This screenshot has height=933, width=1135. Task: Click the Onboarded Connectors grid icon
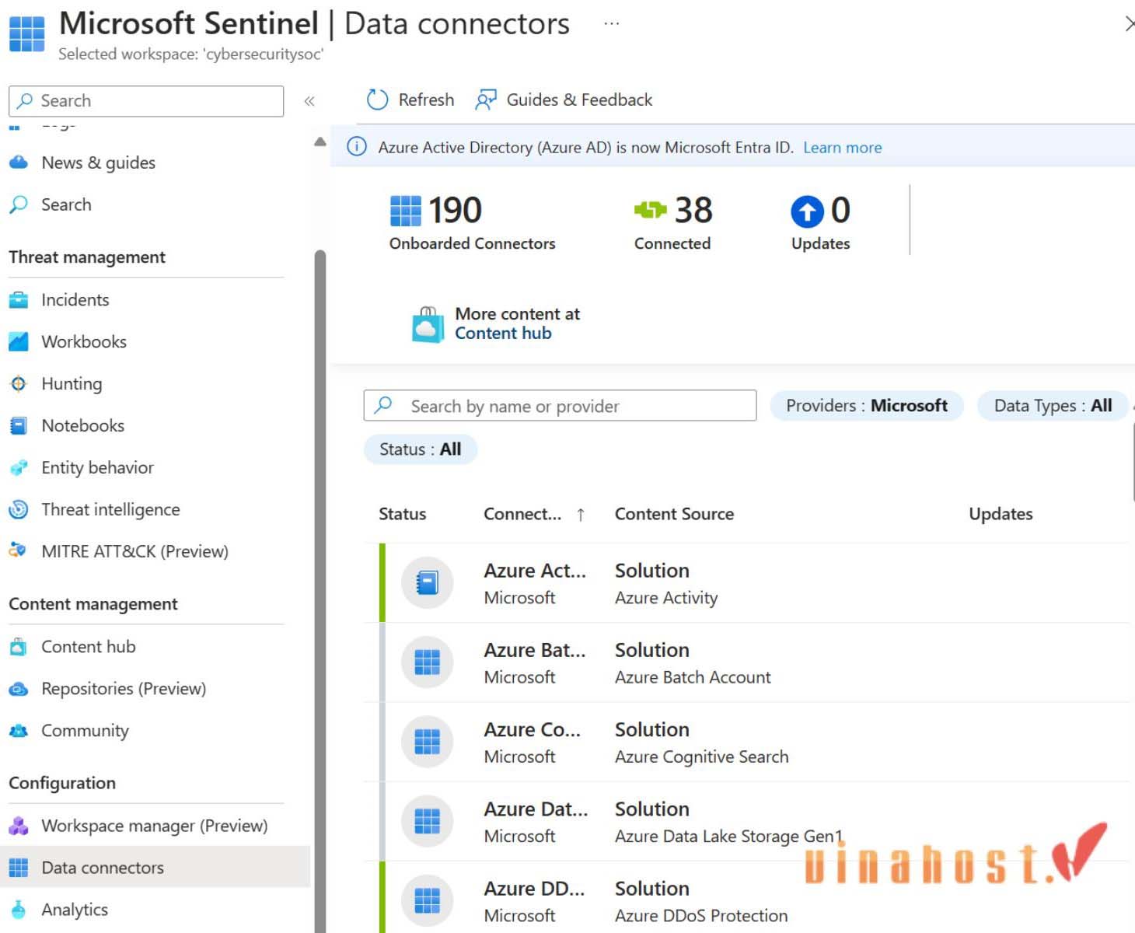coord(405,211)
